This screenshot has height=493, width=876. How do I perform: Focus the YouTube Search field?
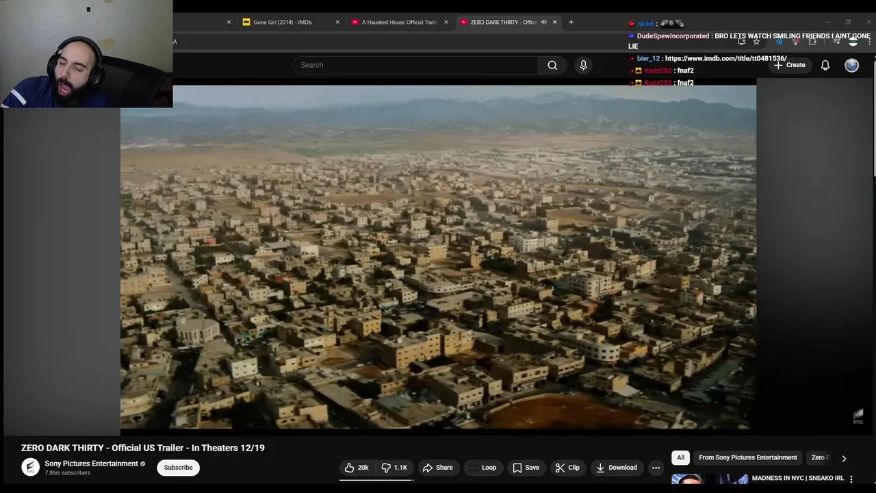[416, 65]
